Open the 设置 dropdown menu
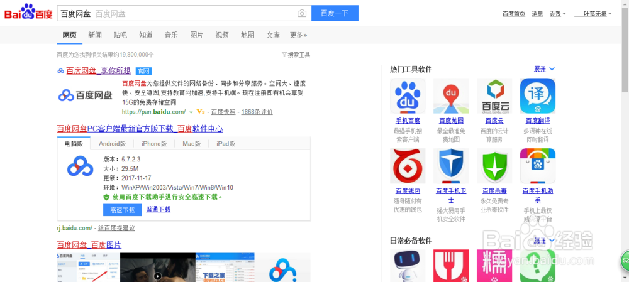 (x=557, y=14)
